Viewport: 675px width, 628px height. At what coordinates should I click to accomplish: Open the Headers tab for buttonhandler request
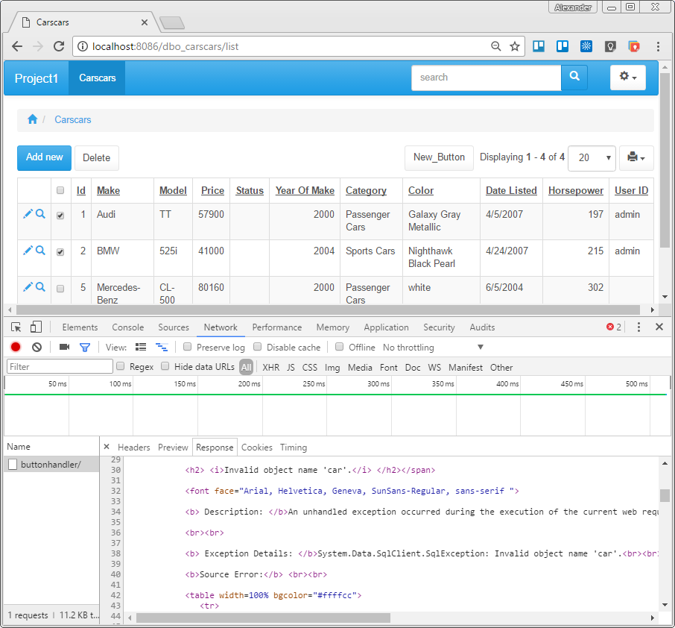134,447
